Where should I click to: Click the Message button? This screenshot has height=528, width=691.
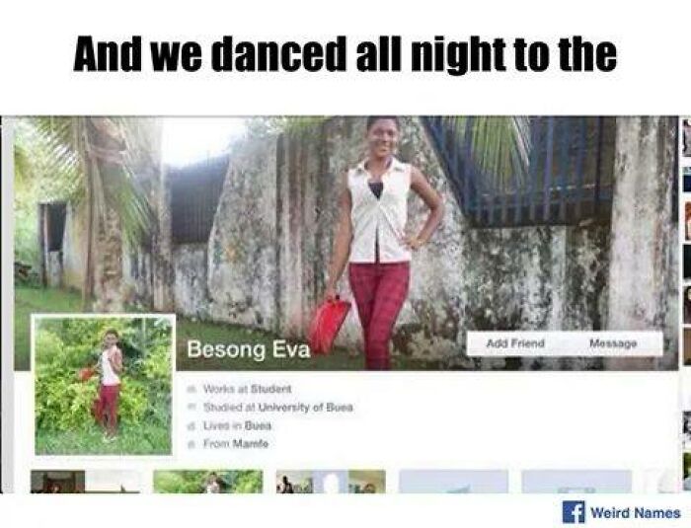pyautogui.click(x=613, y=343)
